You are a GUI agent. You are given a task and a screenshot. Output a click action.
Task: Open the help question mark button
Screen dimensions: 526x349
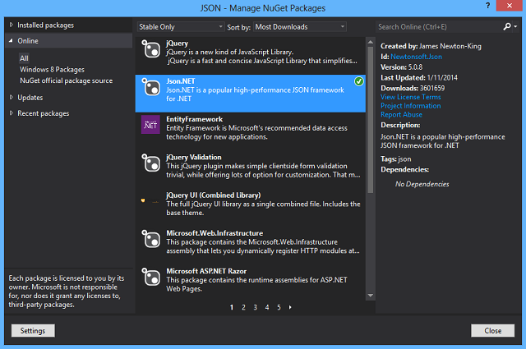(487, 6)
